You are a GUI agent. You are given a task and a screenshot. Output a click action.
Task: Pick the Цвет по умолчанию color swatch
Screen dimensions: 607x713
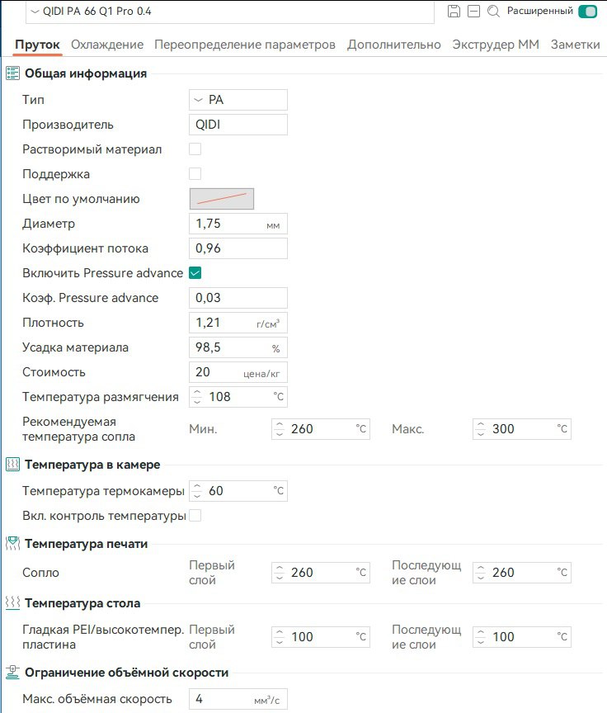pyautogui.click(x=222, y=199)
